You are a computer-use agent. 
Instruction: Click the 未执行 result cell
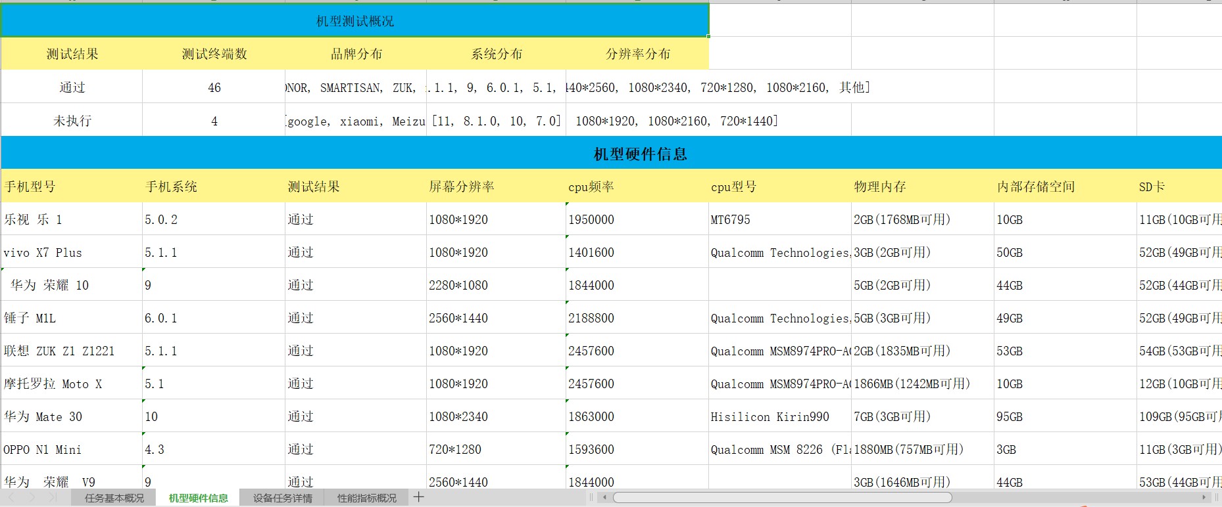click(x=72, y=121)
